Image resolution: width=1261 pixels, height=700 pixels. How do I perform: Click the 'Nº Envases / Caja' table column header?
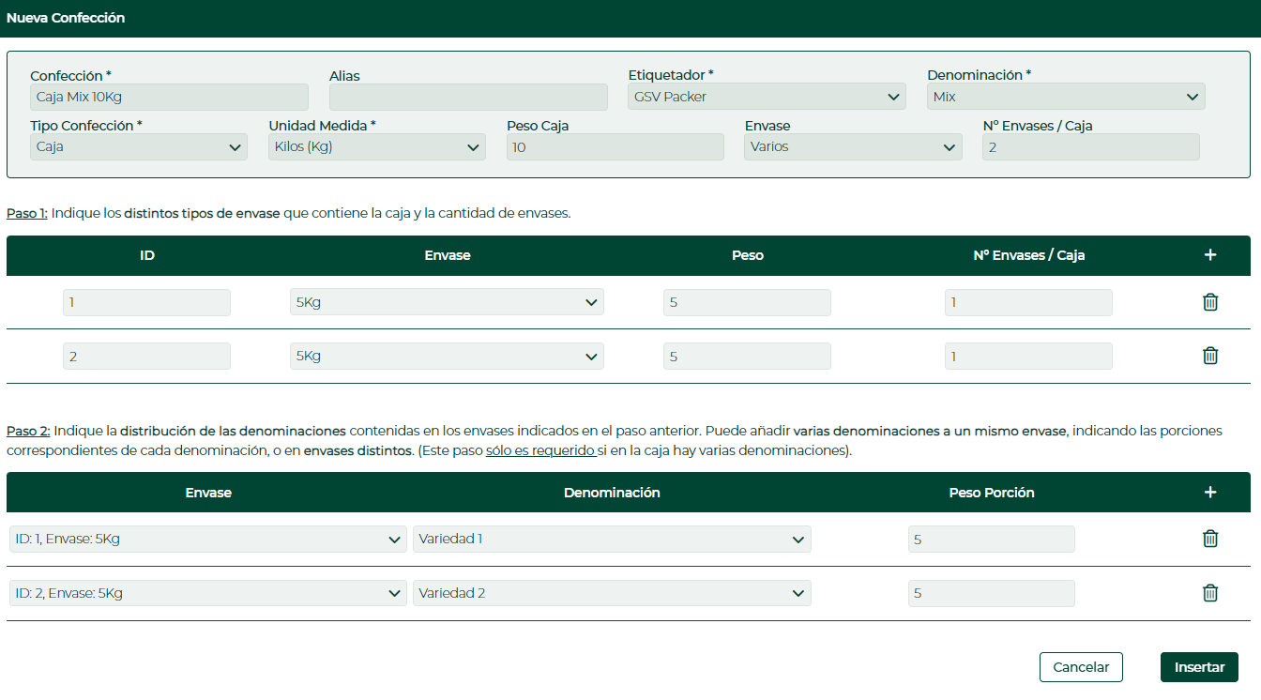pos(1029,255)
